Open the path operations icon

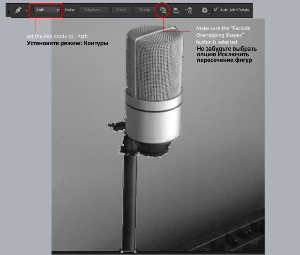click(163, 10)
